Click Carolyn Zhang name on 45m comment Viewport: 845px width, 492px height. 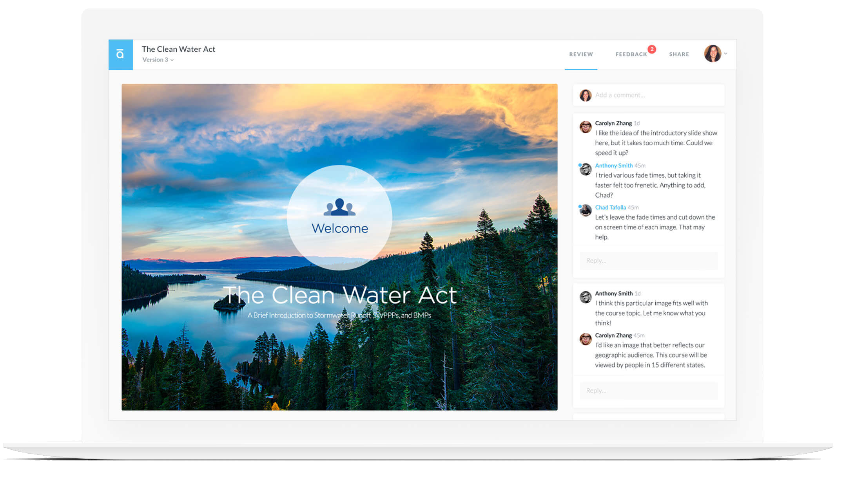[x=613, y=335]
